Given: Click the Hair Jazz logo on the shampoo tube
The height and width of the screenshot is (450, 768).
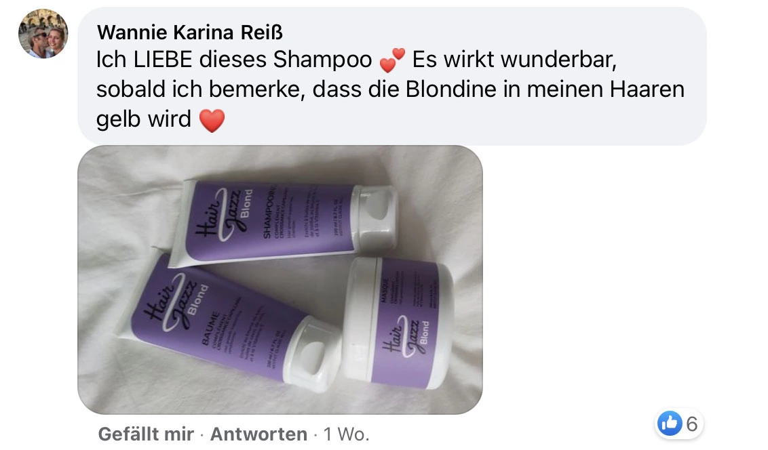Looking at the screenshot, I should (x=223, y=213).
